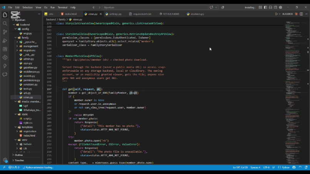Open run options dropdown beside play icon
310x174 pixels.
(280, 14)
